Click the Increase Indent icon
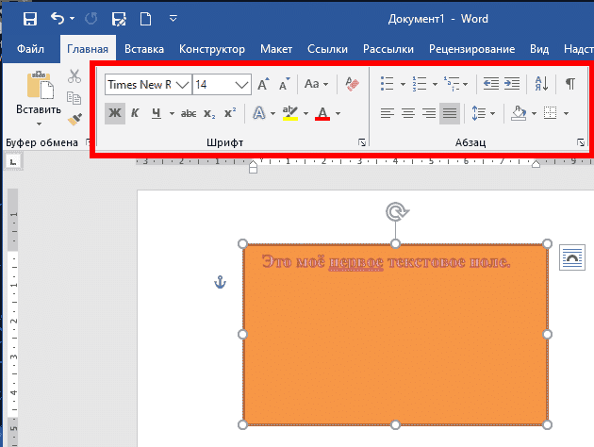 512,84
